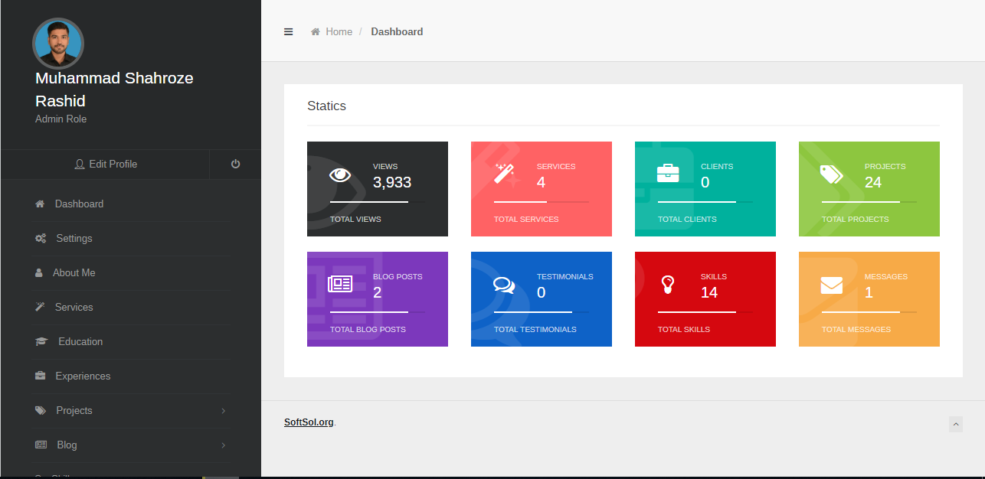985x479 pixels.
Task: Click the hamburger menu toggle icon
Action: (288, 32)
